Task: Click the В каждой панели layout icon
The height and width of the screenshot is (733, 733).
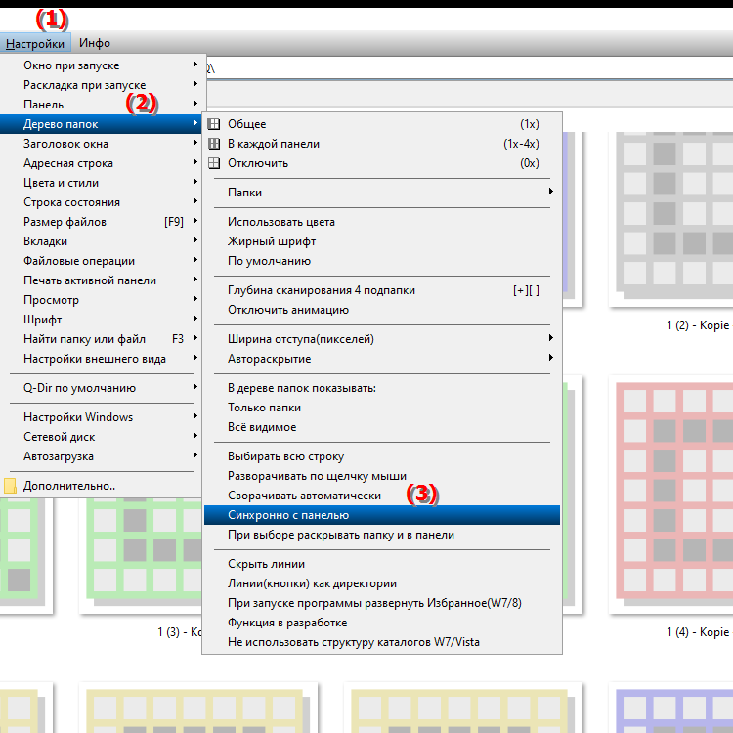Action: tap(214, 144)
